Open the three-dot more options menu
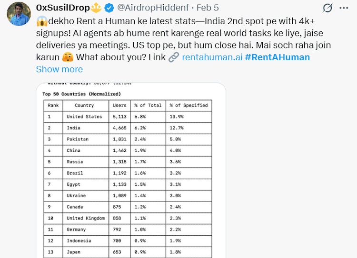This screenshot has width=357, height=258. tap(344, 8)
